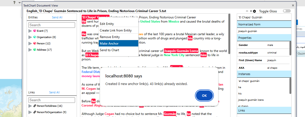The image size is (305, 117).
Task: Select Send to Chart menu entry
Action: point(119,50)
